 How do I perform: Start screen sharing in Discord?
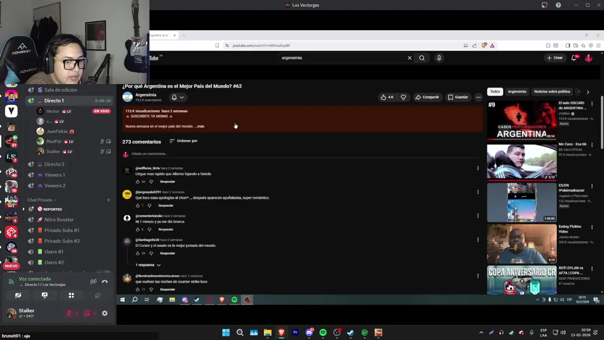(x=44, y=295)
